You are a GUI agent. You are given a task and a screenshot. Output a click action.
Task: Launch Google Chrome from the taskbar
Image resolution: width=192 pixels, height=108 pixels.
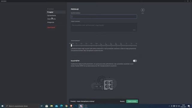click(x=66, y=106)
